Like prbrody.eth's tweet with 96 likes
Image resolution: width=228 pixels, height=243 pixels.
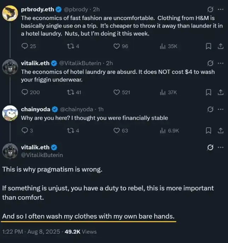117,46
